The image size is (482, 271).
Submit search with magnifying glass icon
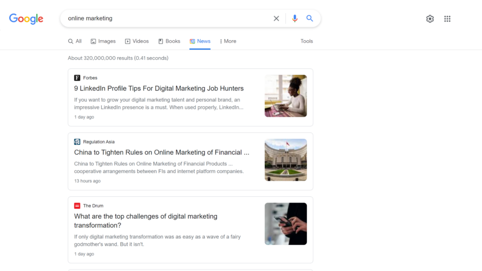(310, 18)
